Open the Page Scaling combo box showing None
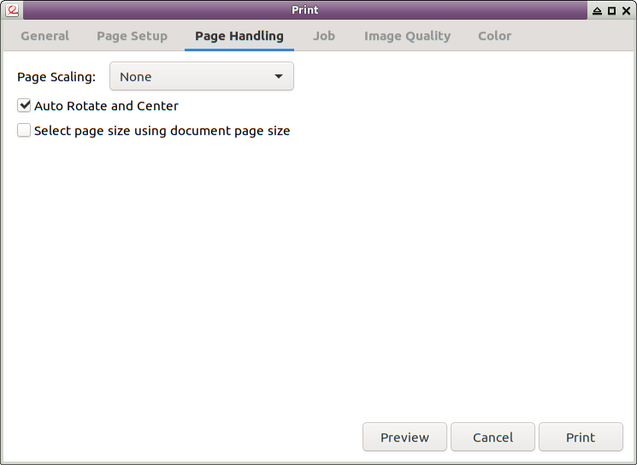This screenshot has width=637, height=465. [x=202, y=76]
